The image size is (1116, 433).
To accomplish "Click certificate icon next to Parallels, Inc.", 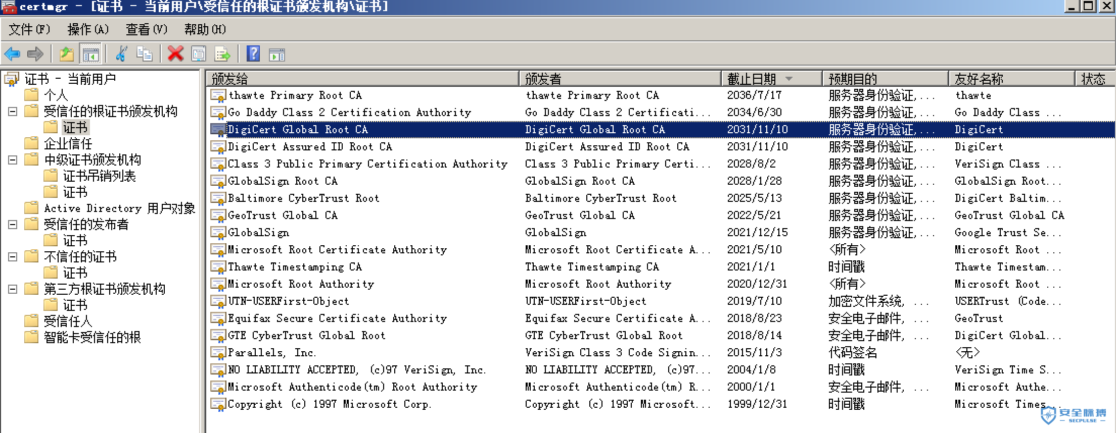I will [218, 353].
